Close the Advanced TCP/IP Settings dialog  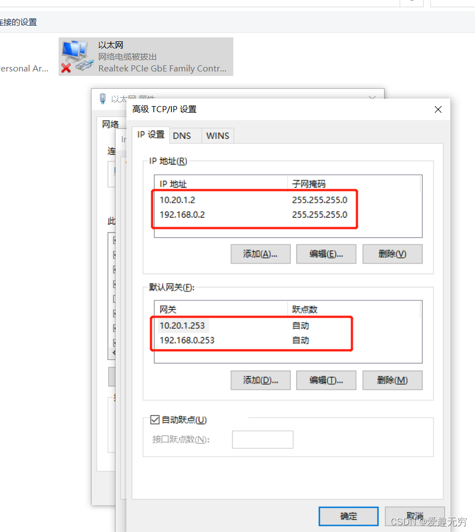point(438,109)
